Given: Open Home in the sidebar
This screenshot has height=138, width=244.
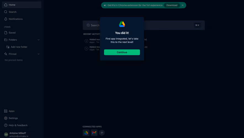Looking at the screenshot, I should tap(22, 5).
